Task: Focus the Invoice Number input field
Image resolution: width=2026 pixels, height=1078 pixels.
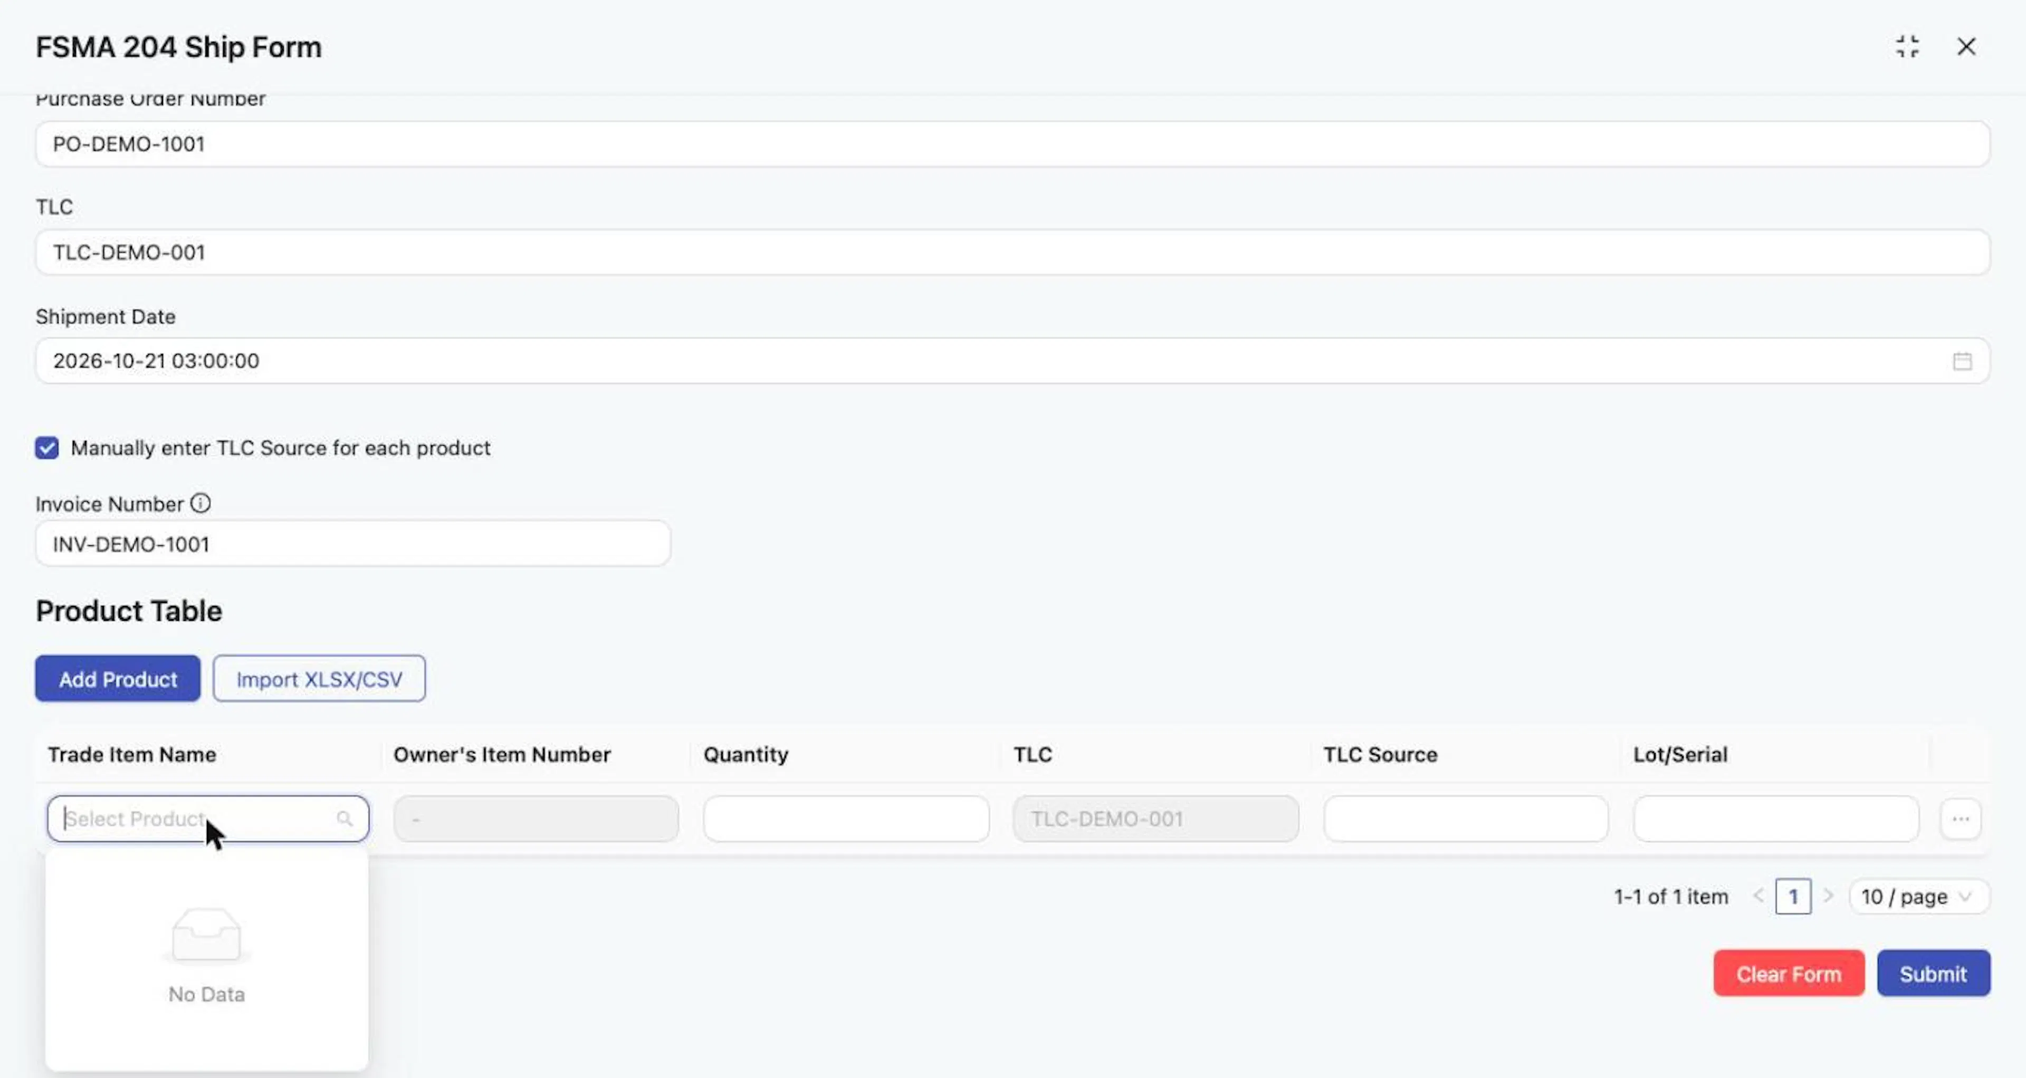Action: pos(353,543)
